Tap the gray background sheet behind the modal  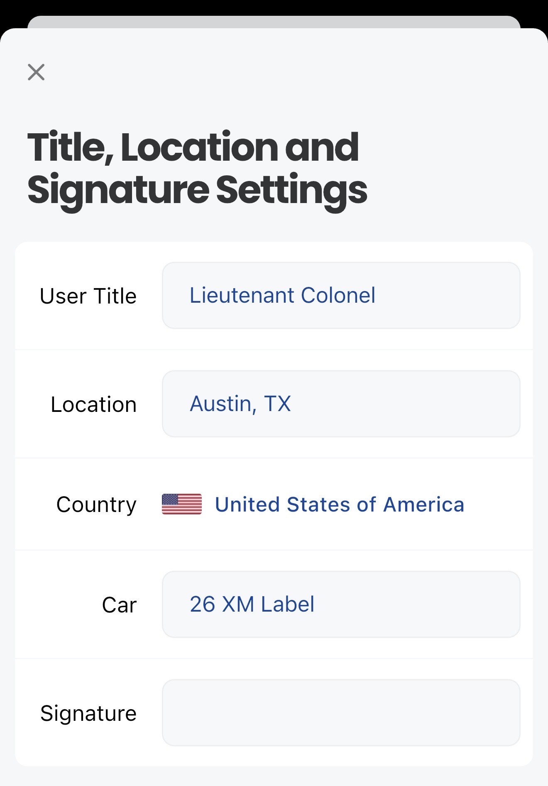click(x=274, y=22)
